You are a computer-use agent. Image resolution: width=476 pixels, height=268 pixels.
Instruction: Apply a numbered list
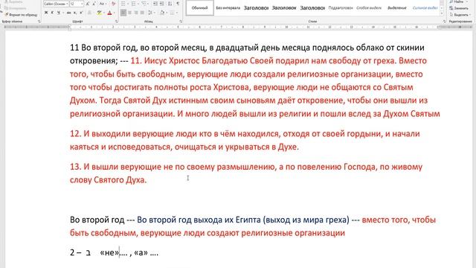(x=133, y=4)
